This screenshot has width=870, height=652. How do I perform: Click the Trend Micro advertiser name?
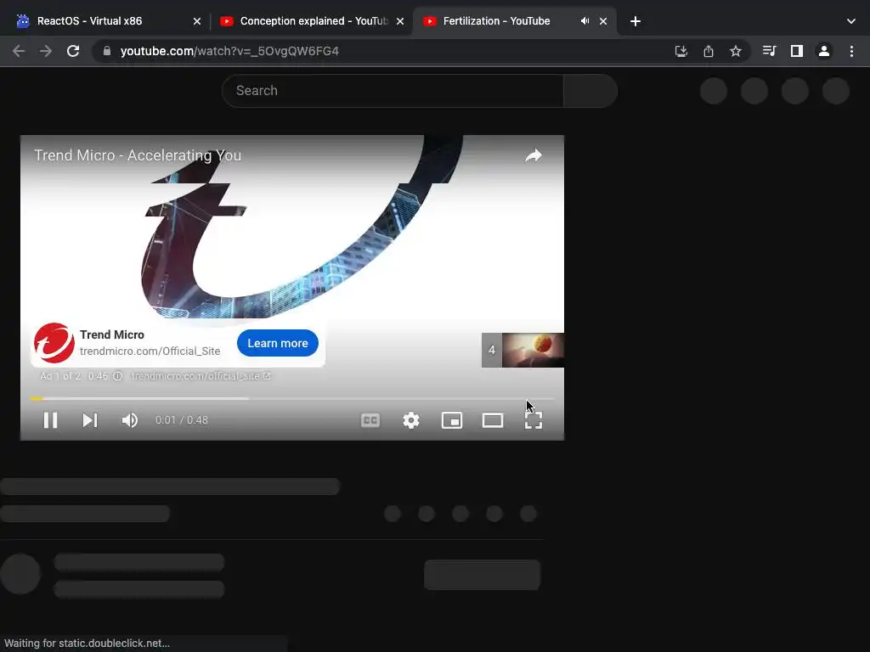[112, 334]
